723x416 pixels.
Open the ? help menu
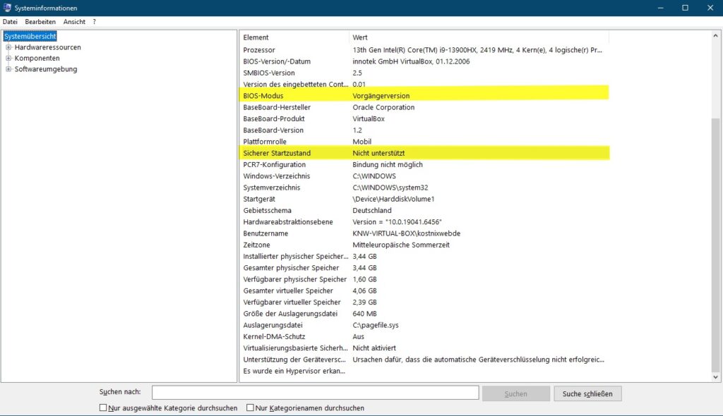click(95, 22)
